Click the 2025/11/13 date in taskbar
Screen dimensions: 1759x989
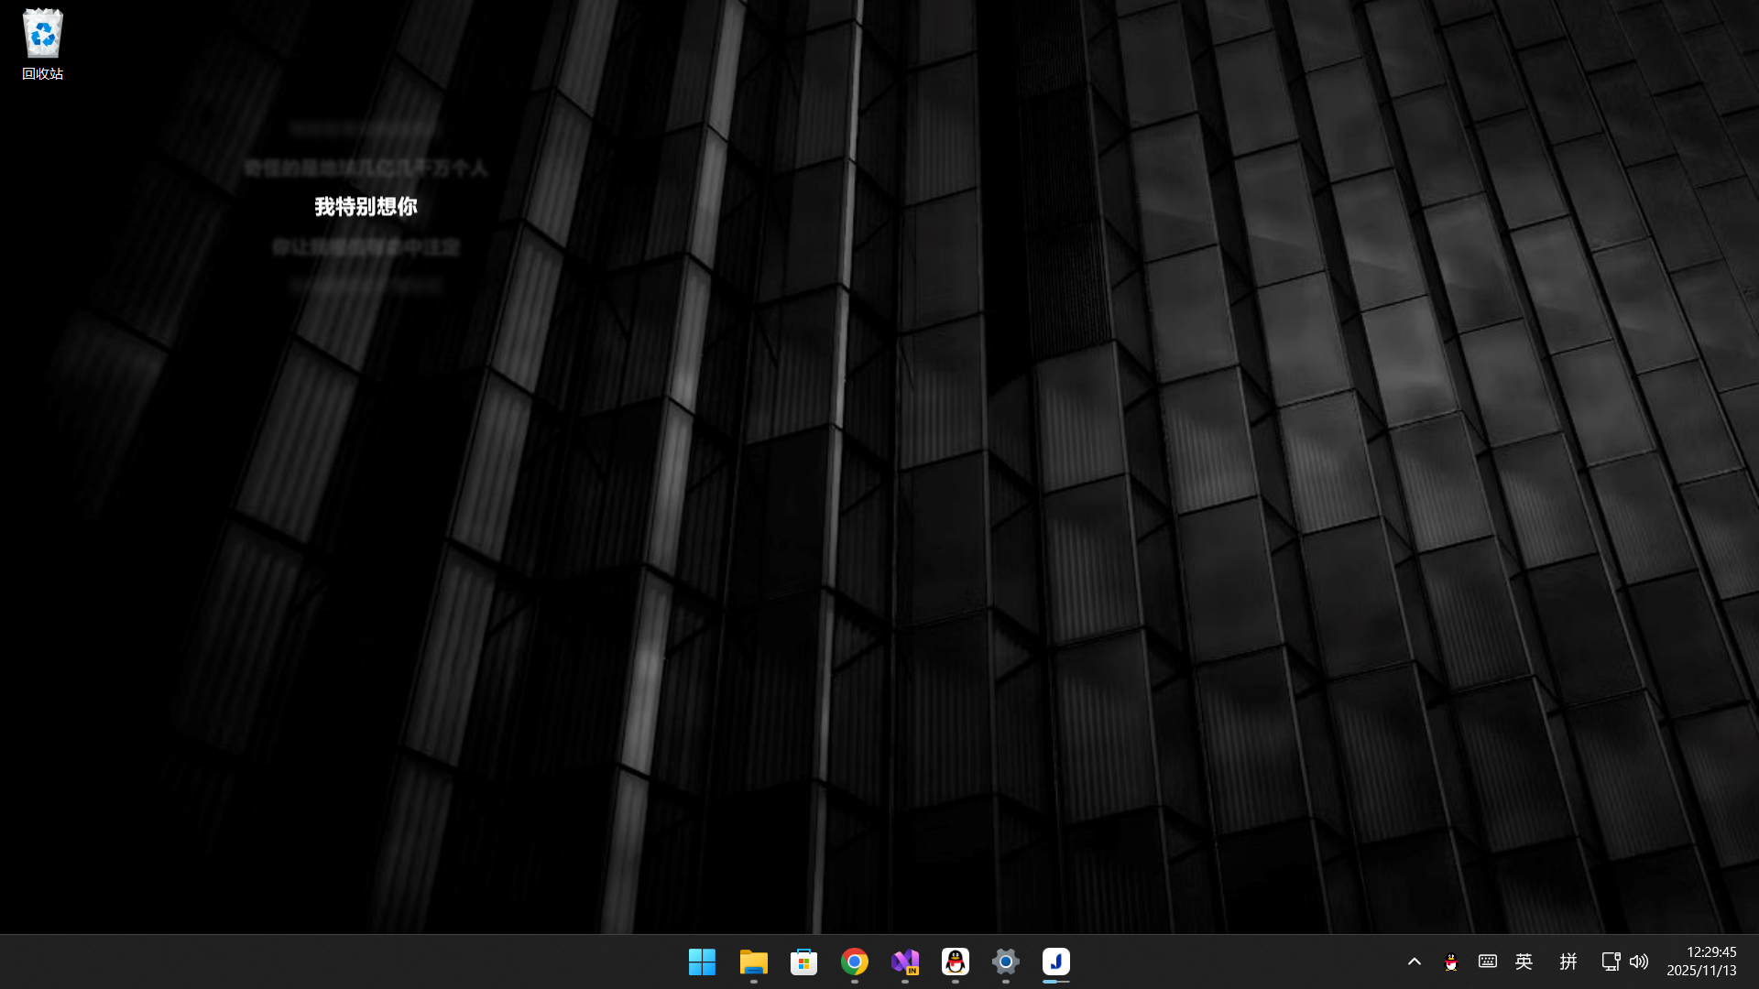pyautogui.click(x=1701, y=971)
